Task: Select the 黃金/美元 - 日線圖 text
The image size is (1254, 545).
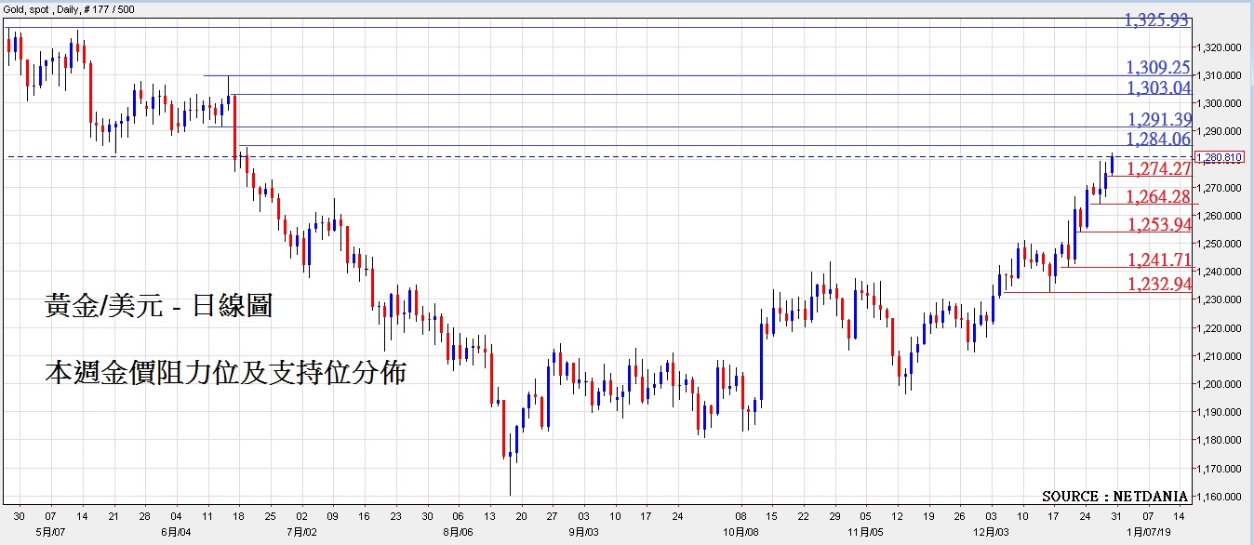Action: point(158,306)
